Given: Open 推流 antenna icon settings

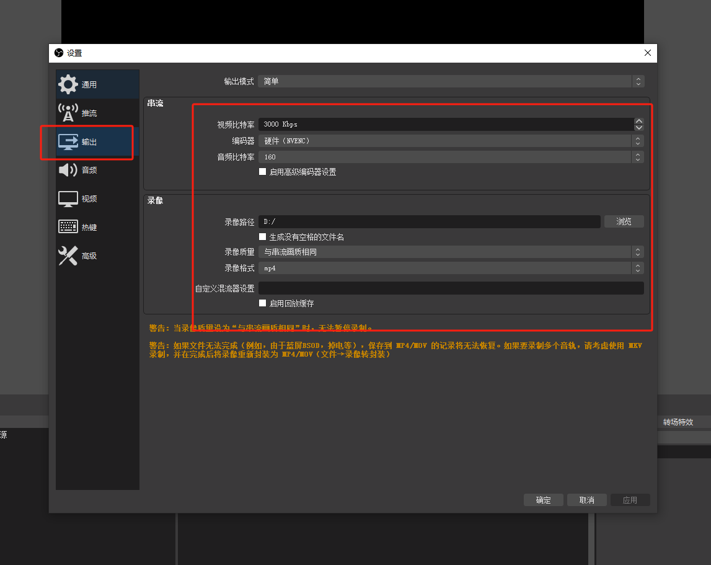Looking at the screenshot, I should point(68,113).
